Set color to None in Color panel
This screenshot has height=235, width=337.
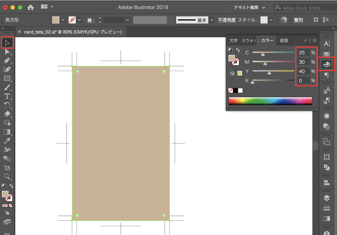tap(231, 90)
